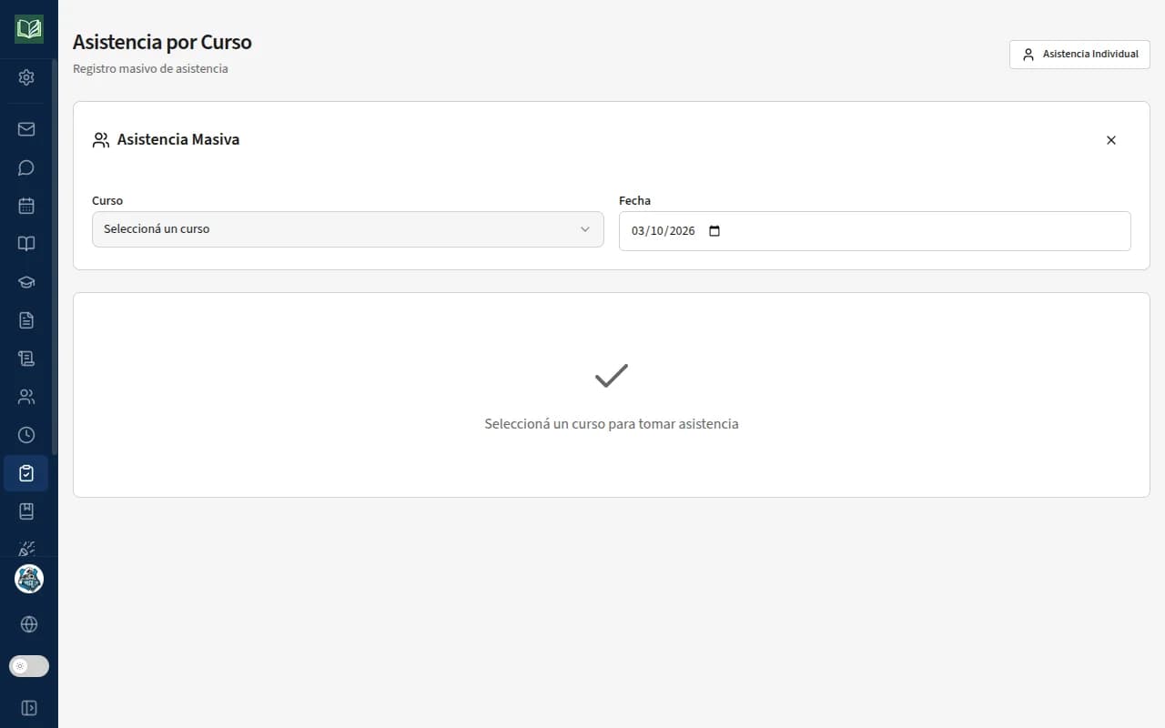The height and width of the screenshot is (728, 1165).
Task: Click the Asistencia Individual button
Action: point(1079,55)
